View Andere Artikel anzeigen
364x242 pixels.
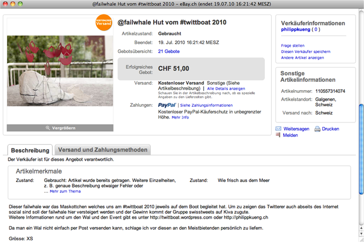click(x=302, y=57)
